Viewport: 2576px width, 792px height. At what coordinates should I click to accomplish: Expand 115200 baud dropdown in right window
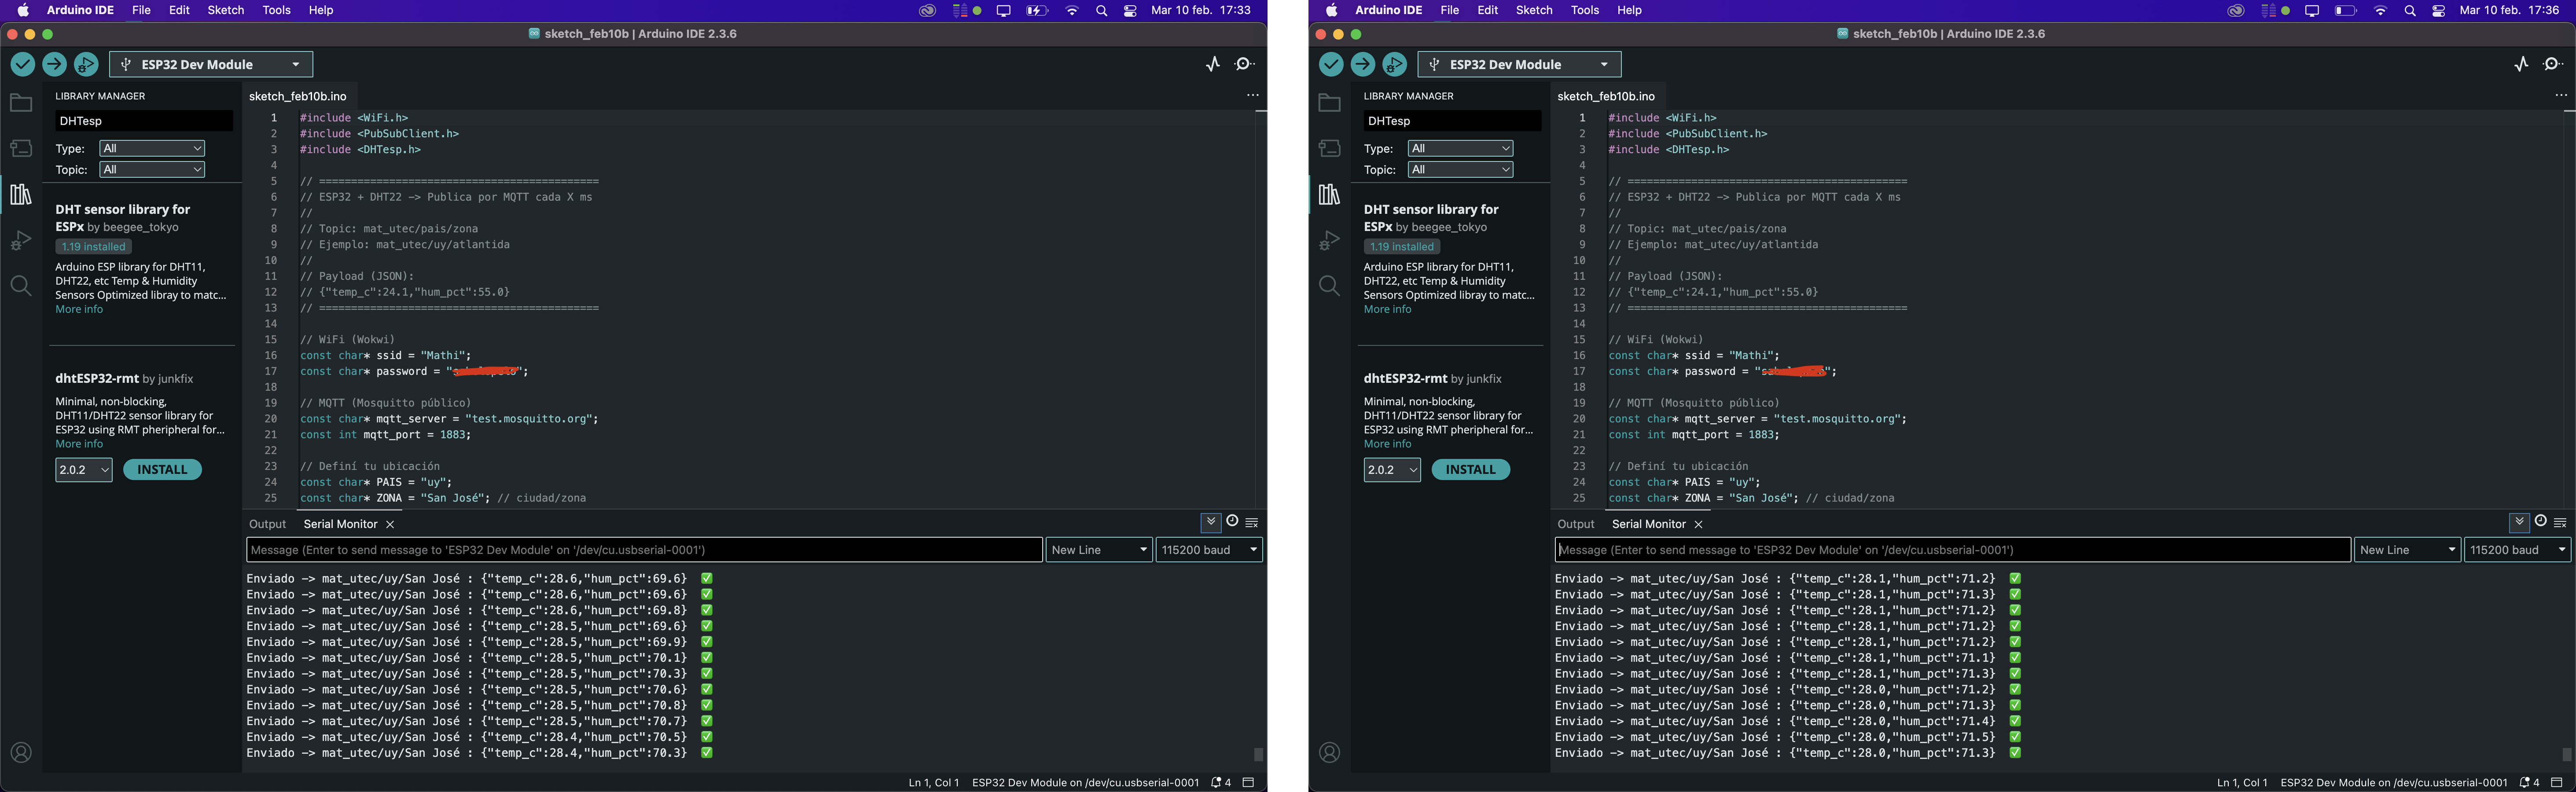(x=2517, y=550)
